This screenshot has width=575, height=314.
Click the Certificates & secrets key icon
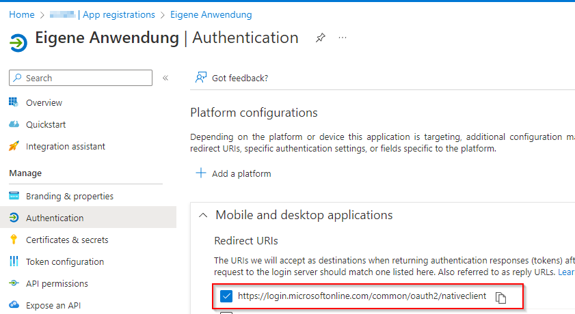pyautogui.click(x=14, y=240)
